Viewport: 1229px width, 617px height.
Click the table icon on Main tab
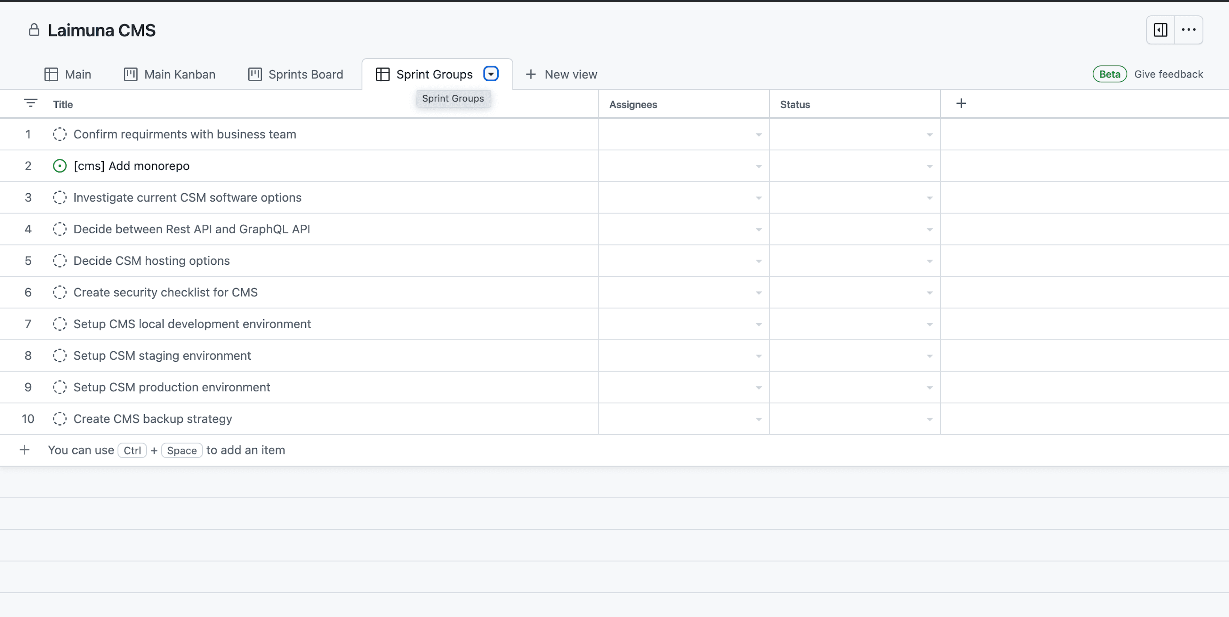coord(51,75)
